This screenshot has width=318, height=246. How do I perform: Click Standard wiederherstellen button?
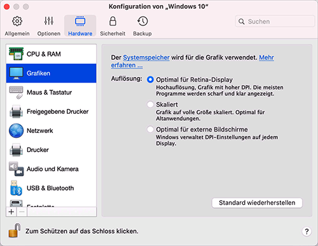click(x=257, y=203)
